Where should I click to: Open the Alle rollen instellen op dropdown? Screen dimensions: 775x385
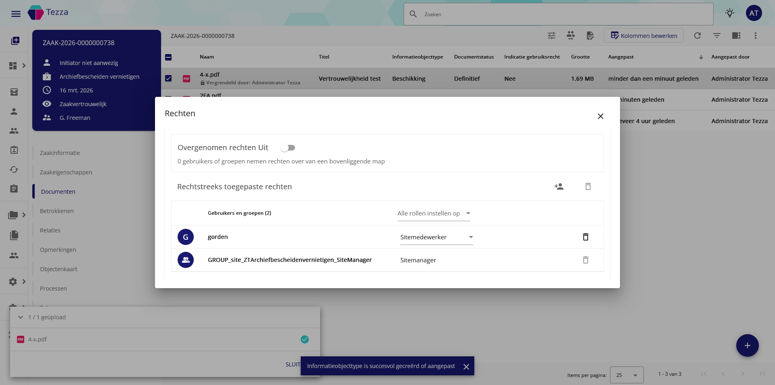pos(434,213)
